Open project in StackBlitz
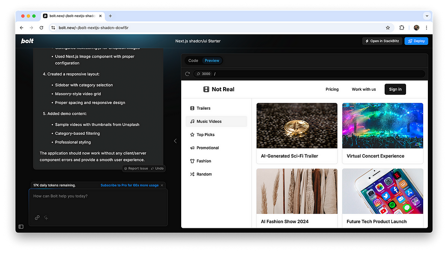This screenshot has width=448, height=253. tap(382, 41)
